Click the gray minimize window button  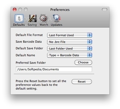[x=20, y=10]
